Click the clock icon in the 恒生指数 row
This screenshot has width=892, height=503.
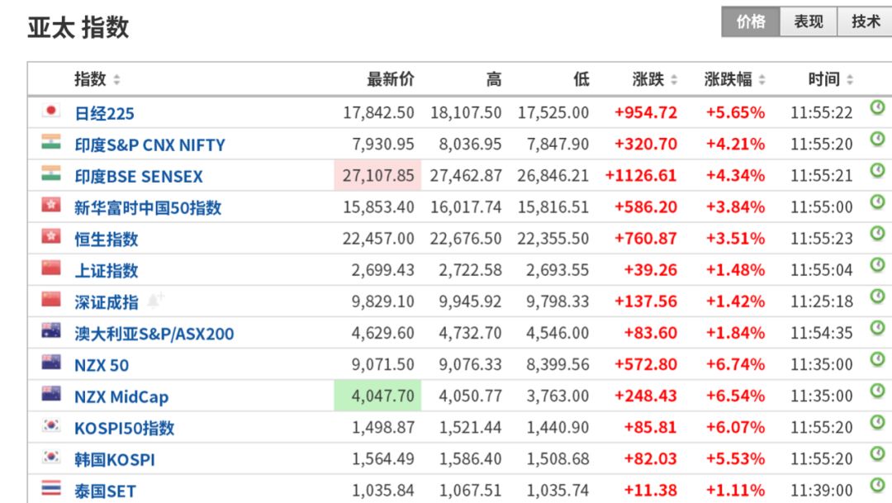pos(877,234)
